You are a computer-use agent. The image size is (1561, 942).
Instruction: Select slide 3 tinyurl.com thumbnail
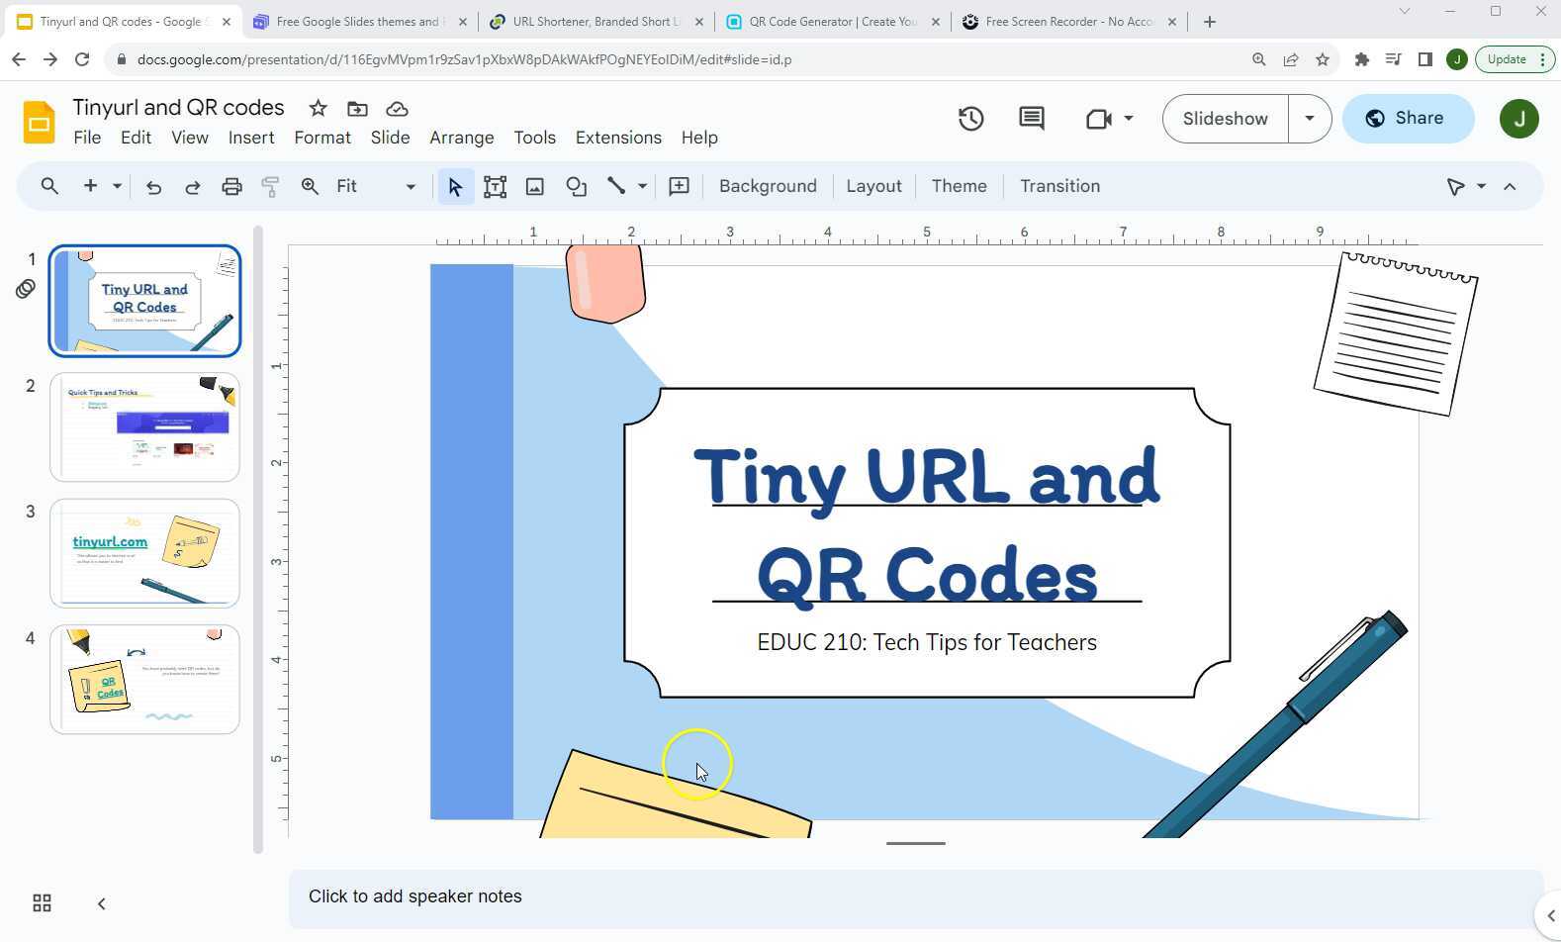point(144,553)
